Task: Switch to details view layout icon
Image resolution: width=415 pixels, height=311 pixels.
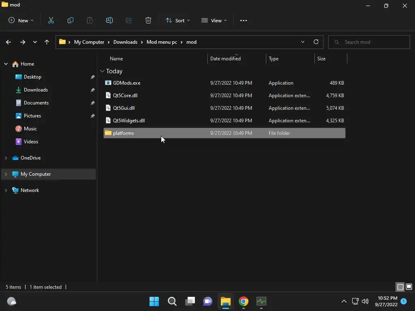Action: [x=400, y=287]
